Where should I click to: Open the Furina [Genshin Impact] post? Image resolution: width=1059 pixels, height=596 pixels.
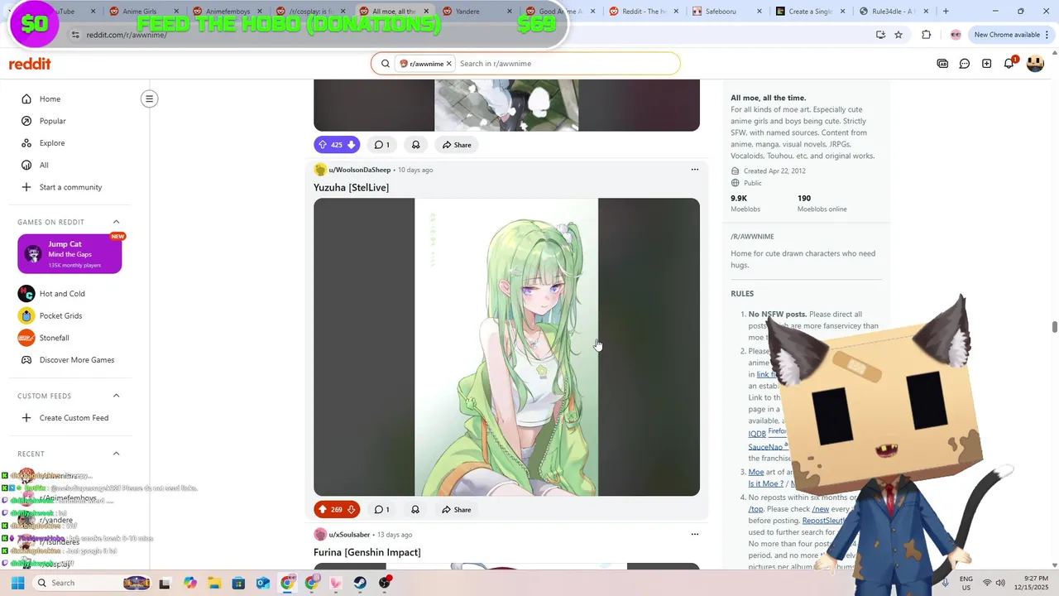[x=367, y=552]
